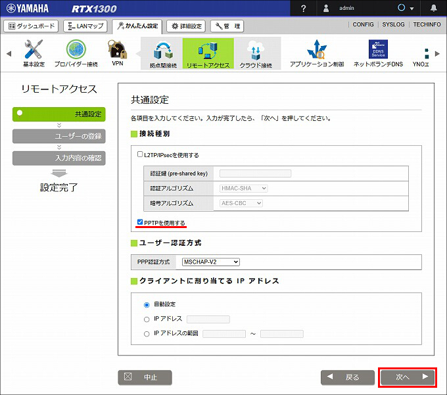Click the IP range end field
The image size is (447, 395).
tap(282, 334)
